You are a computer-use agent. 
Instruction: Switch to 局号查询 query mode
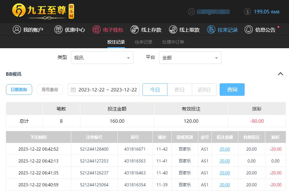(x=50, y=90)
